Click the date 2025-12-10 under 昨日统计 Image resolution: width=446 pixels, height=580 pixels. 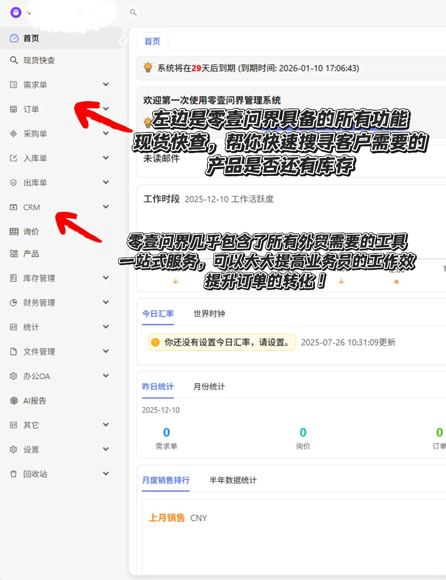coord(161,410)
